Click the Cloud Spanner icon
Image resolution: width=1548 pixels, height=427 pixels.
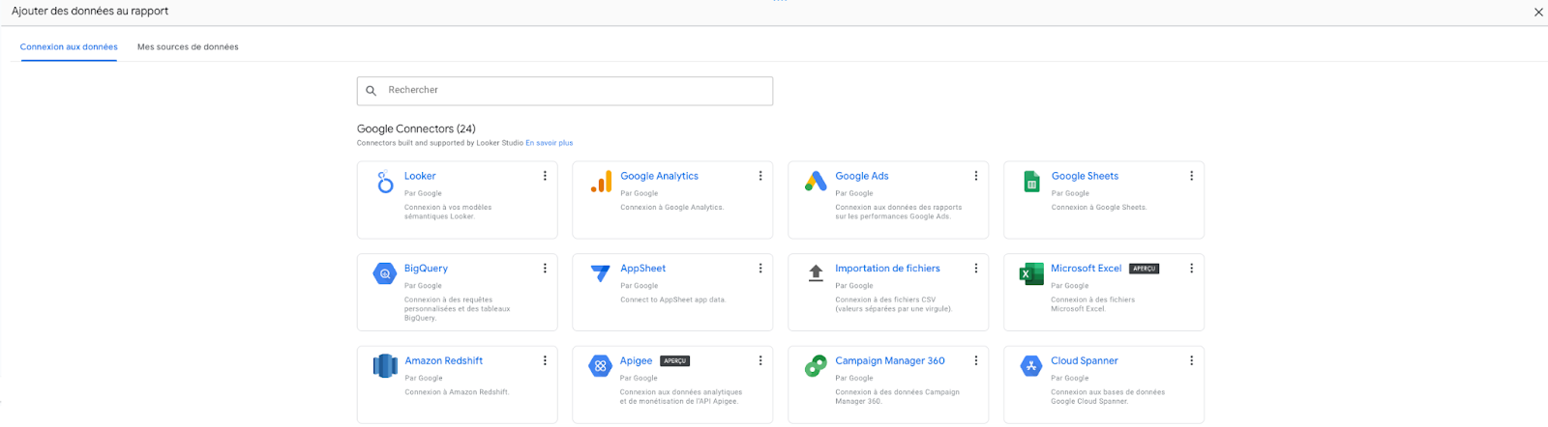[1031, 366]
